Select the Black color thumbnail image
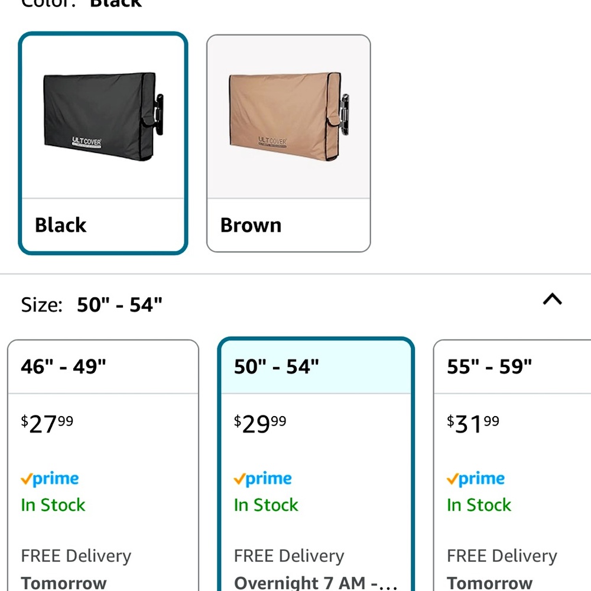Viewport: 591px width, 591px height. point(102,115)
